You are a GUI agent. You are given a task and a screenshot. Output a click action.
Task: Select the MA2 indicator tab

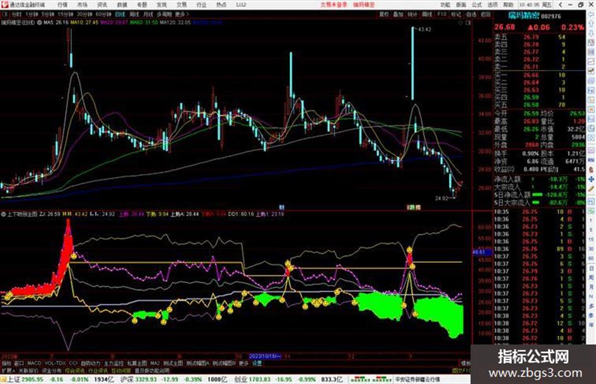[x=155, y=363]
